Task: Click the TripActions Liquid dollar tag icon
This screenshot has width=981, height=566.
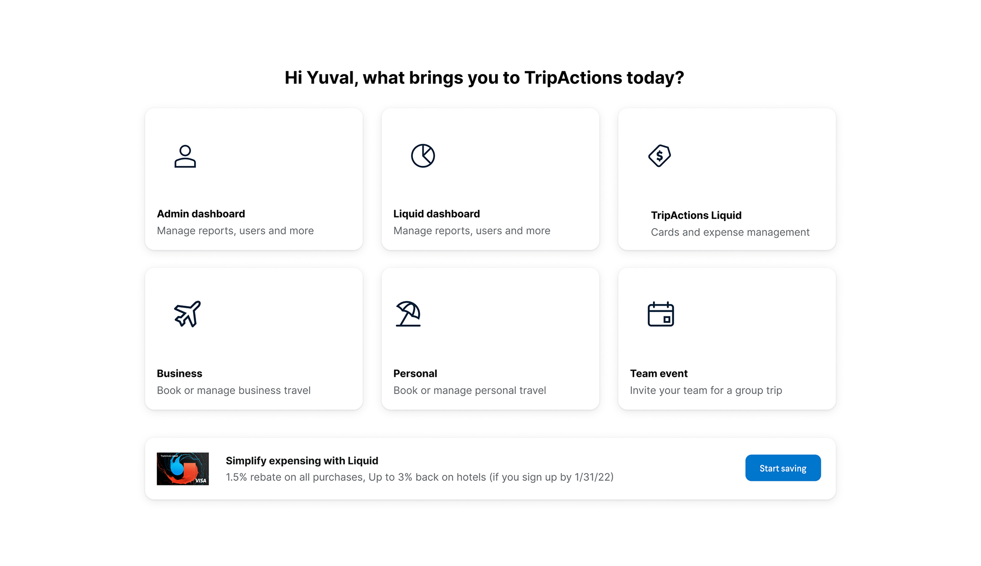Action: (x=660, y=156)
